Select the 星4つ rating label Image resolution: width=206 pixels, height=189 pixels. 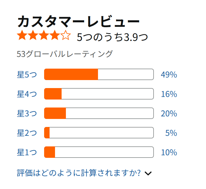(x=27, y=94)
